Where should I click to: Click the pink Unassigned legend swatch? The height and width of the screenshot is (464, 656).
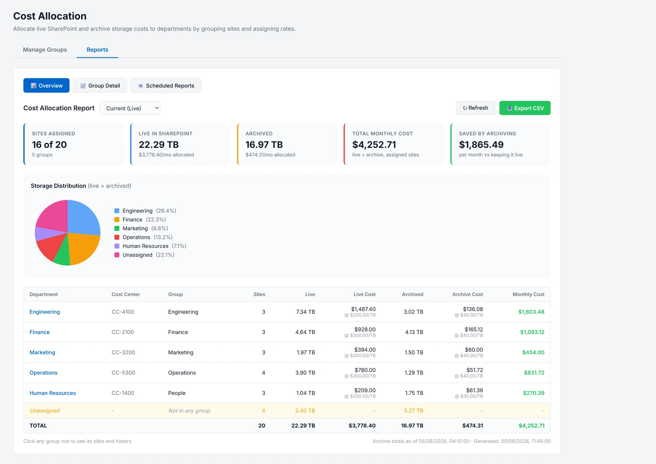point(117,255)
